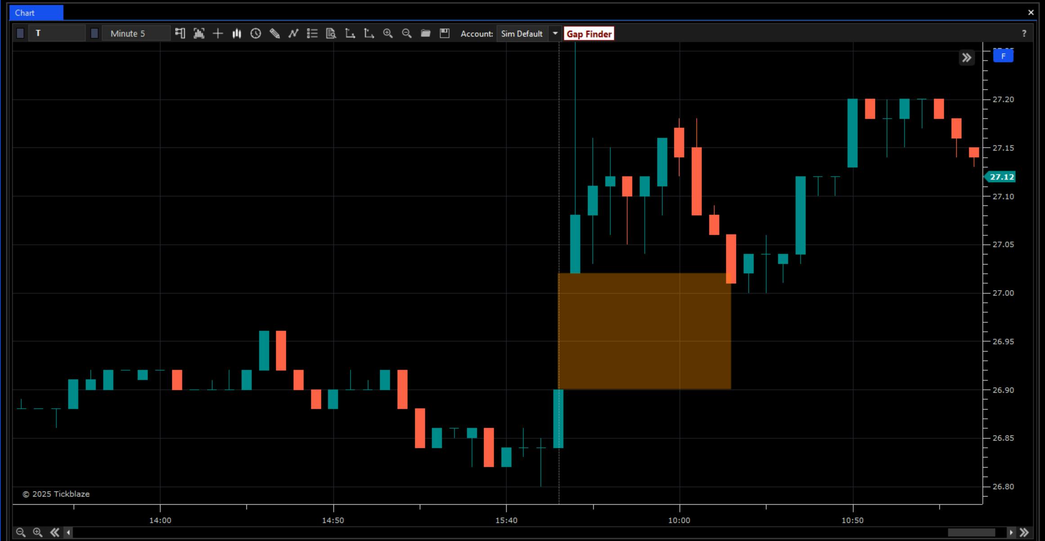Image resolution: width=1045 pixels, height=541 pixels.
Task: Zoom in using the toolbar magnifier
Action: (388, 33)
